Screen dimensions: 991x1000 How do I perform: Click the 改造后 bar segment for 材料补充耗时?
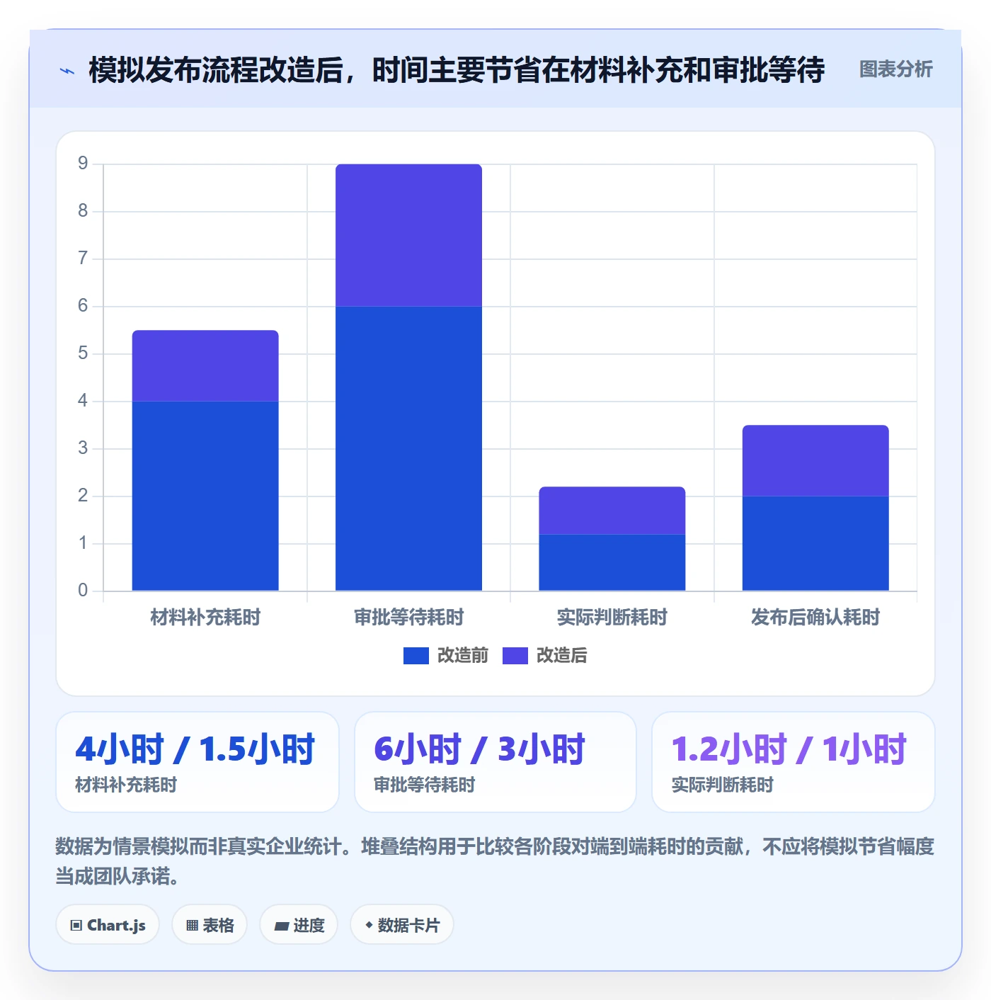pyautogui.click(x=205, y=366)
